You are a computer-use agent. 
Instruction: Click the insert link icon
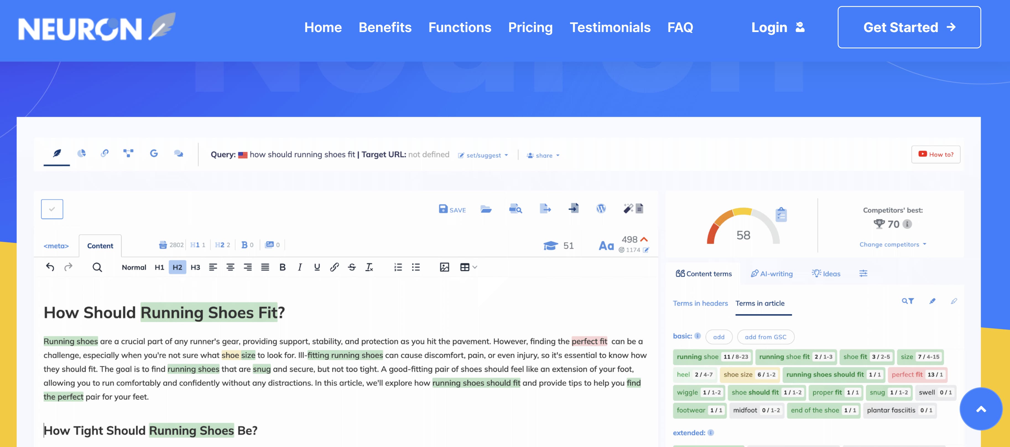coord(334,267)
